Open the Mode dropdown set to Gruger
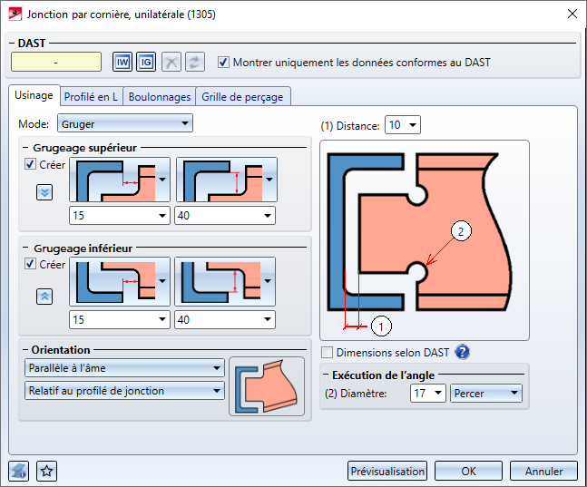587x487 pixels. [125, 122]
